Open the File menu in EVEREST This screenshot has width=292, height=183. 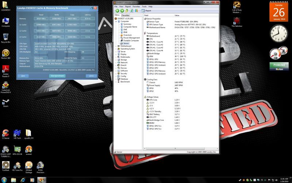[x=116, y=7]
